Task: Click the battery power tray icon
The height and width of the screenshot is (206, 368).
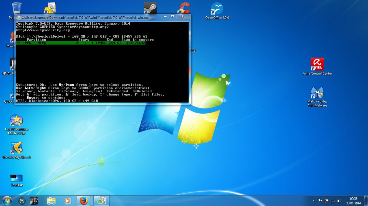Action: point(326,201)
